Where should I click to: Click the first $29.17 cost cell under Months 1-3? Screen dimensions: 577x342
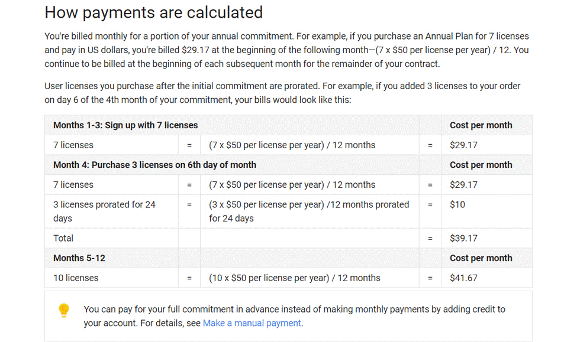pyautogui.click(x=486, y=145)
